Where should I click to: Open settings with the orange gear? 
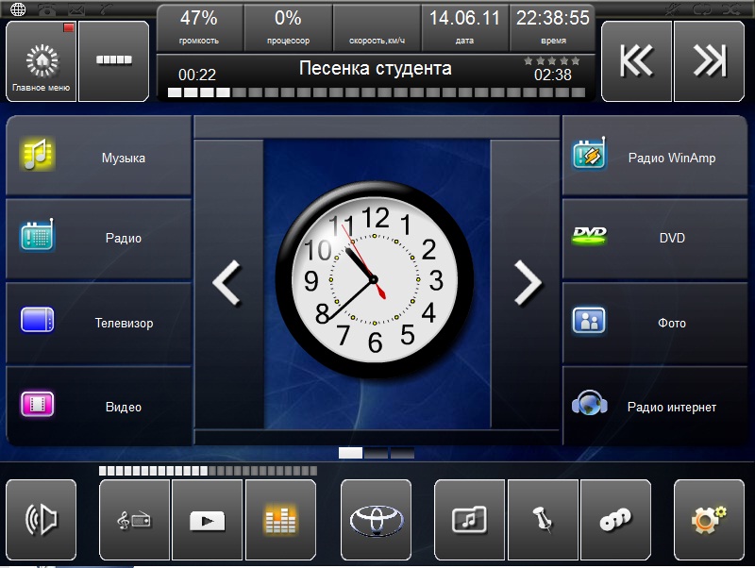pos(710,519)
